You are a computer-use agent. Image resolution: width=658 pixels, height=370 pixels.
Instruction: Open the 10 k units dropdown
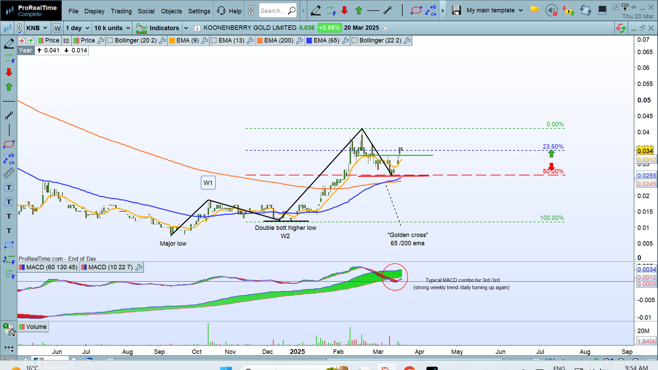[112, 28]
